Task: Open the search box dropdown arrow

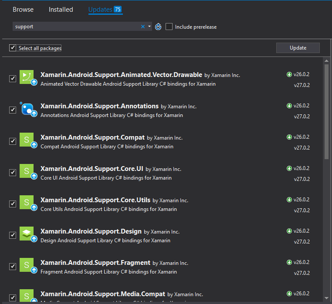Action: 149,27
